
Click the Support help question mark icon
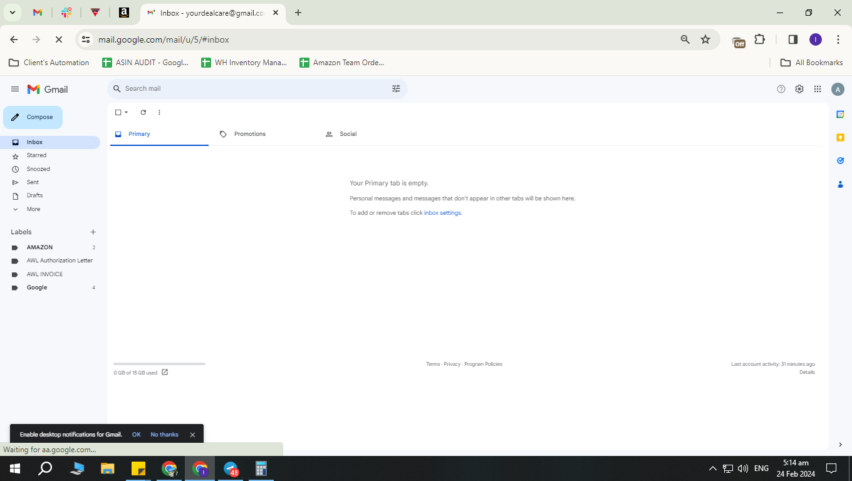781,89
